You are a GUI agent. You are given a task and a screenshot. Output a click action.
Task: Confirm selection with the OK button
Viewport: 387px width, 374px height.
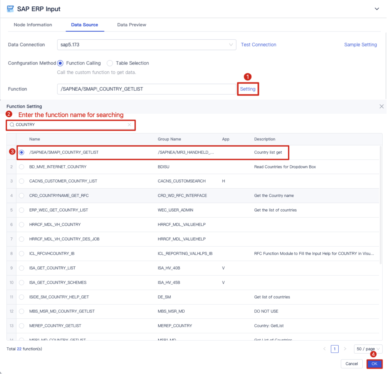tap(375, 364)
